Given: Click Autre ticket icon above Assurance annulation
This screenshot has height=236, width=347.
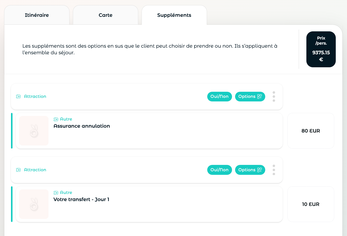Looking at the screenshot, I should (56, 119).
